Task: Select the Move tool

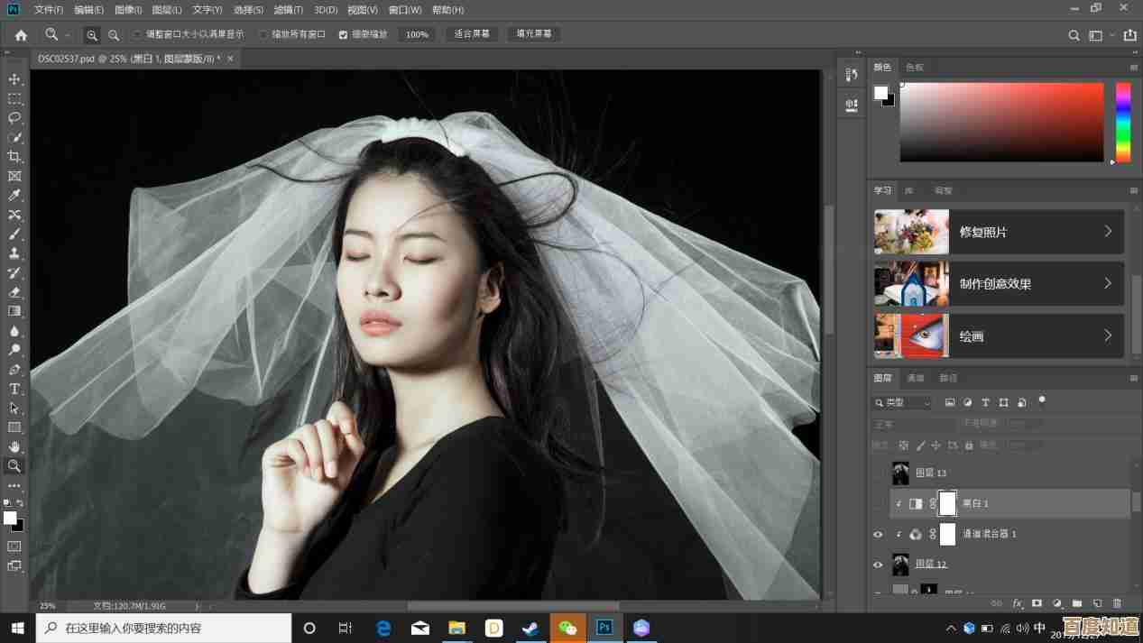Action: click(14, 79)
